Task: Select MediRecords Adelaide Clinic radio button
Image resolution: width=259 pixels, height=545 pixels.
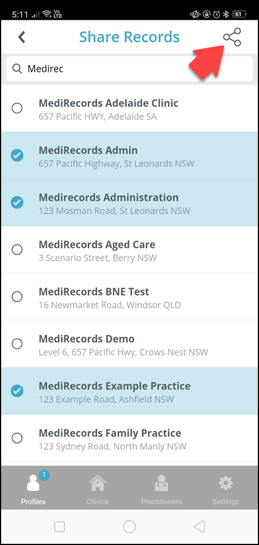Action: 17,108
